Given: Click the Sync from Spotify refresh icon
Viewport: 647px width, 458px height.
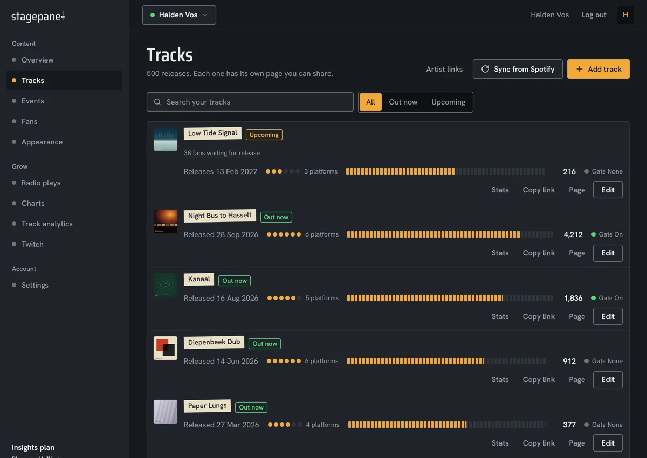Looking at the screenshot, I should pos(485,69).
